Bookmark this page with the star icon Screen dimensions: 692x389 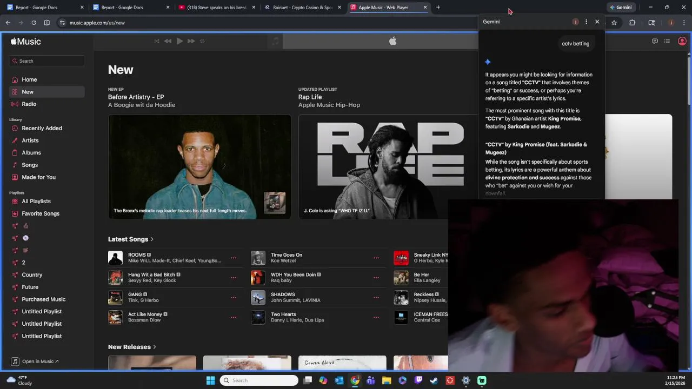614,23
